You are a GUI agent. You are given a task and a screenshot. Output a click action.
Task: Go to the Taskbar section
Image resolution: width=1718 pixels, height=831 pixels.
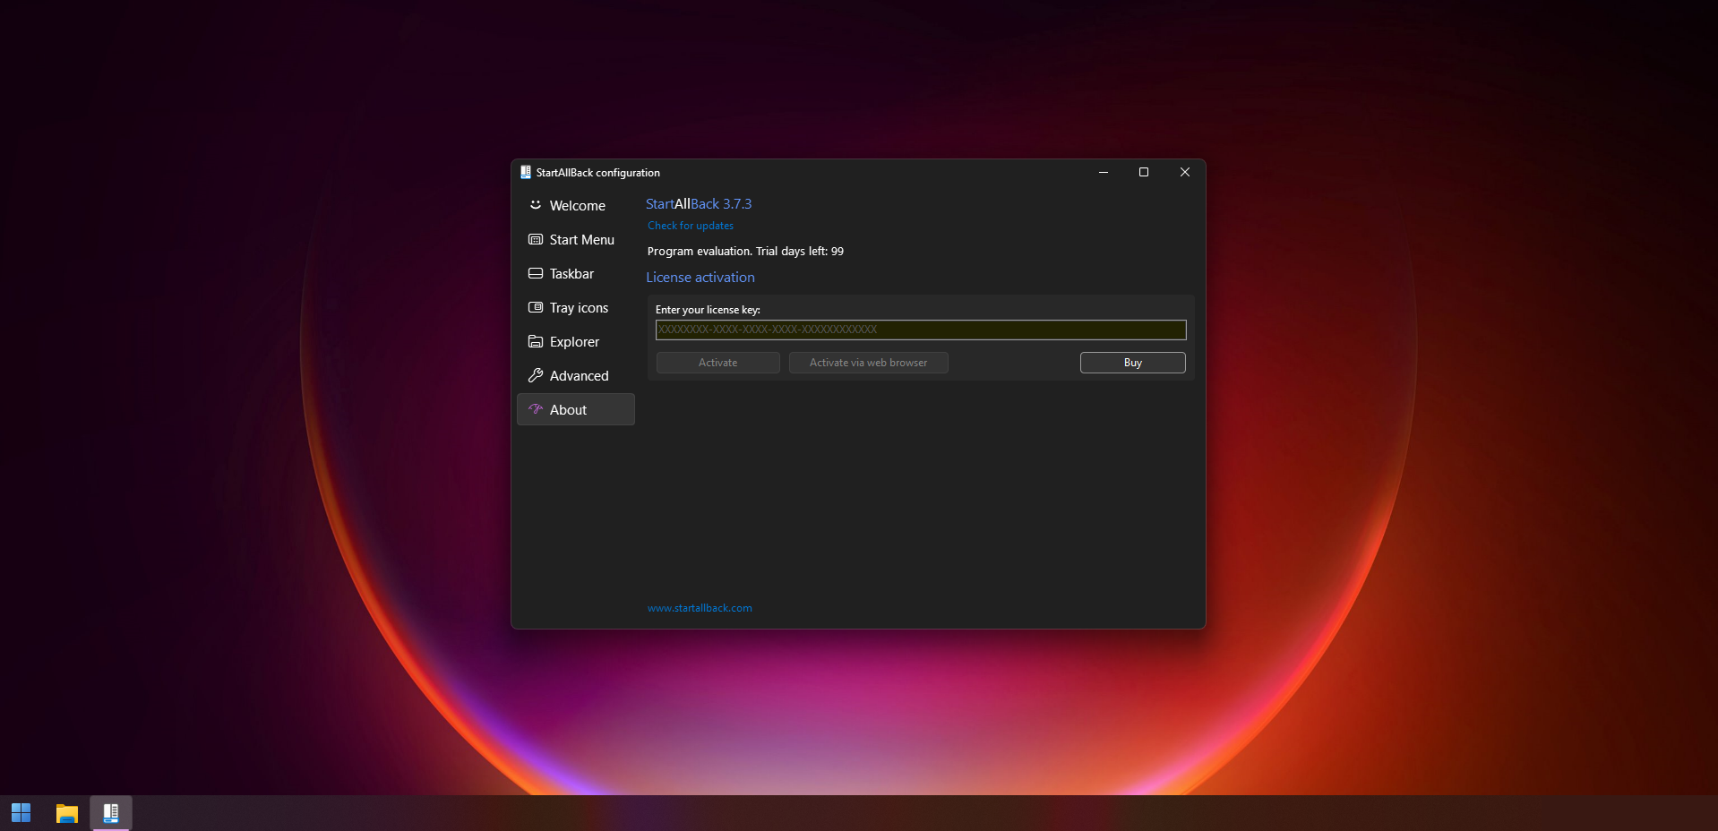coord(576,274)
